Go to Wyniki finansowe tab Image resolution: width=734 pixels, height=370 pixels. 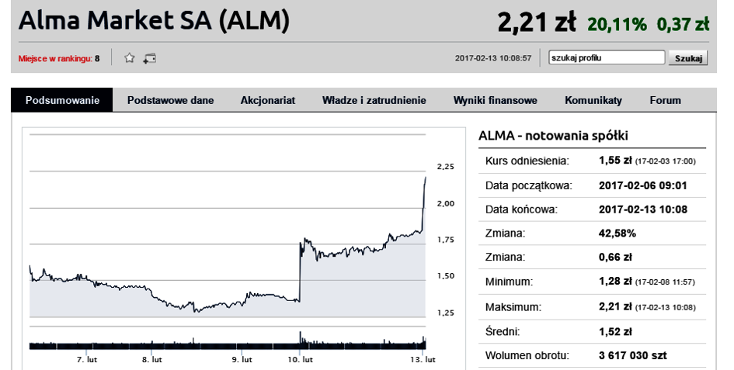(x=496, y=100)
